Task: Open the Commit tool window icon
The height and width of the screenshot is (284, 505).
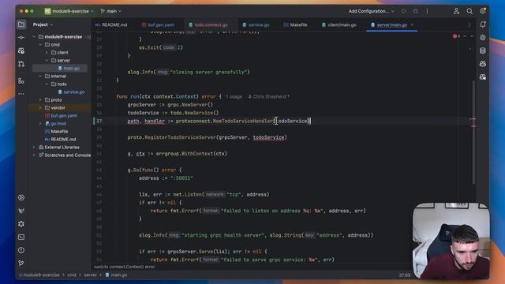Action: coord(21,38)
